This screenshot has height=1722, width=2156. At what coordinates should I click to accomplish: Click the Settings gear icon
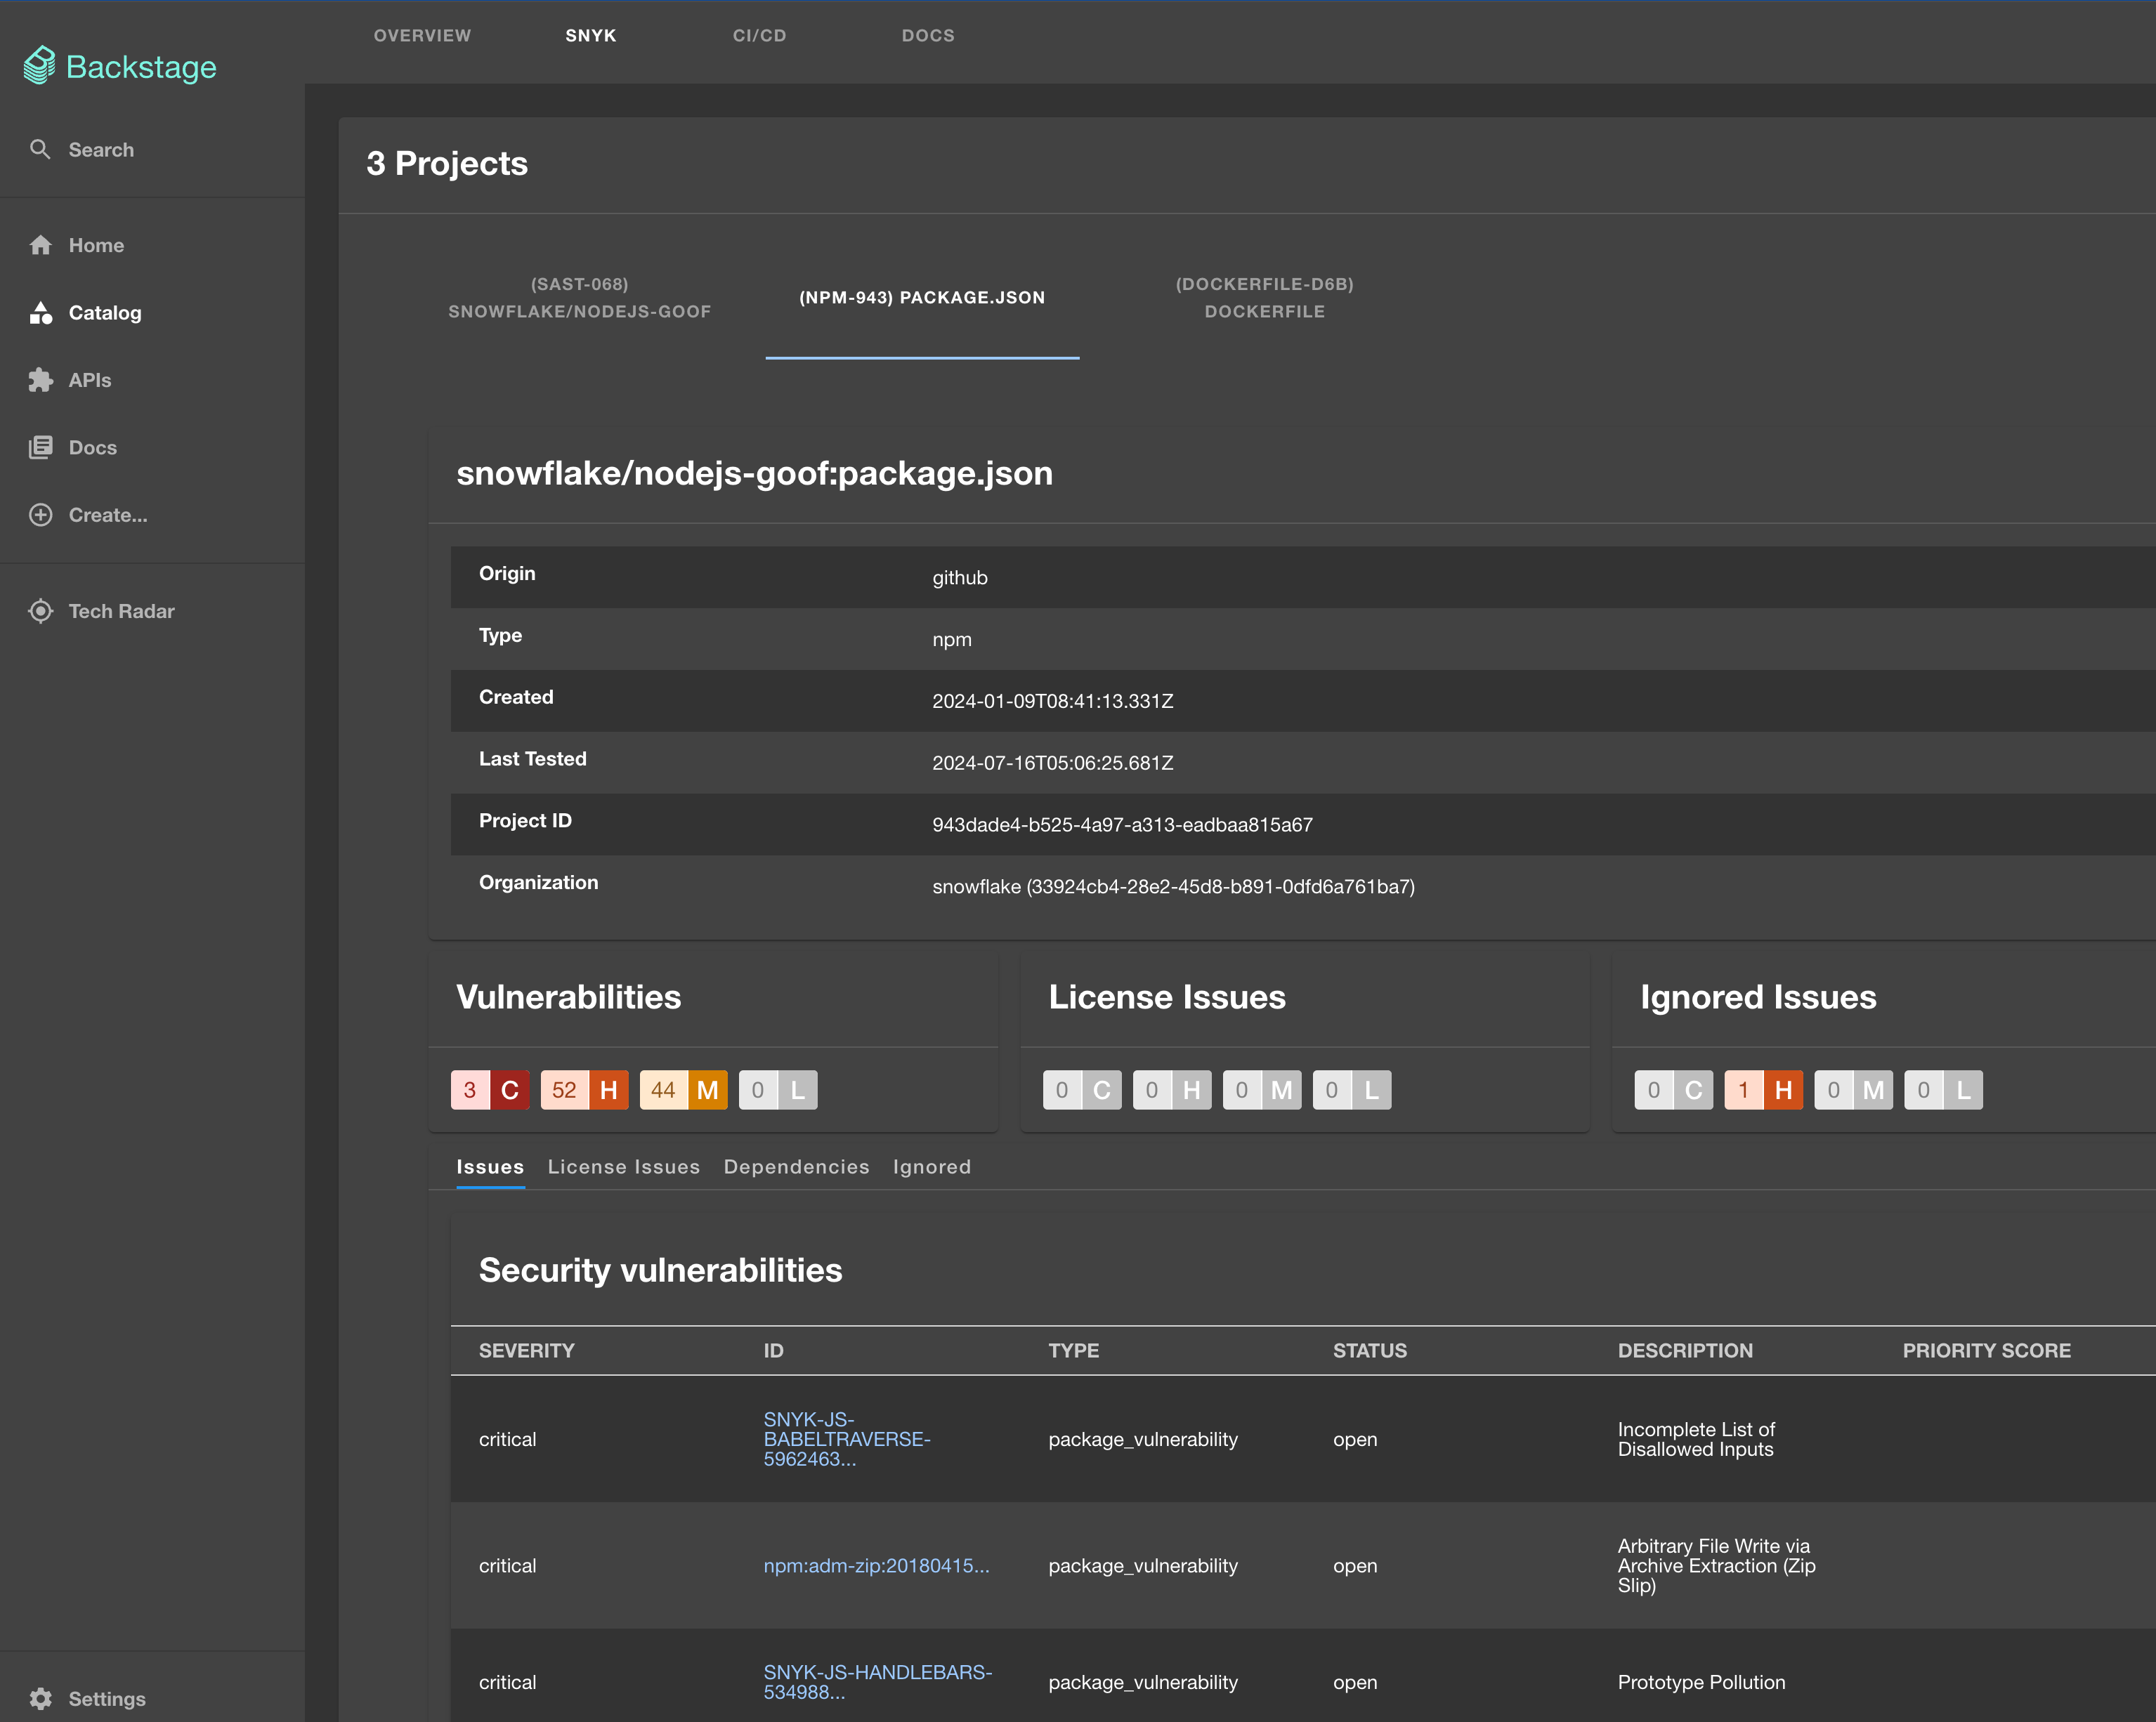(40, 1699)
